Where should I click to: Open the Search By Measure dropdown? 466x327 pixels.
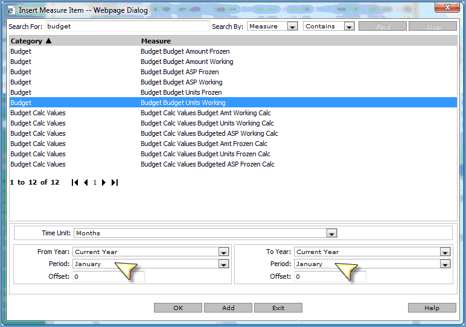point(292,27)
